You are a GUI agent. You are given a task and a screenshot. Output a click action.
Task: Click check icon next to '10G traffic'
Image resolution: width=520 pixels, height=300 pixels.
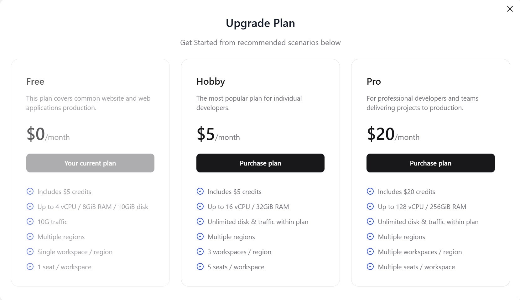pyautogui.click(x=30, y=221)
